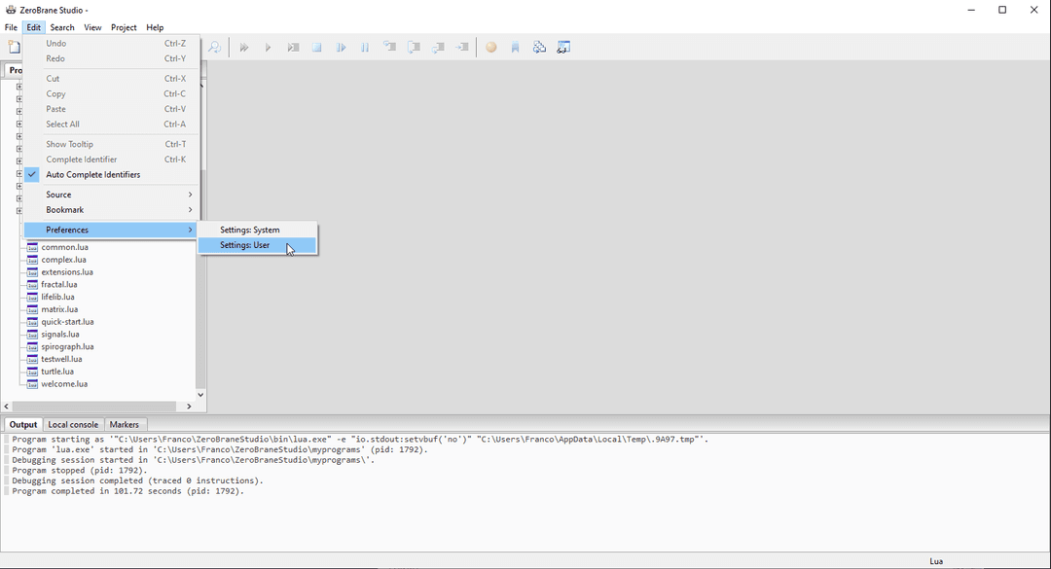Open the Local console tab
Viewport: 1051px width, 569px height.
[x=73, y=424]
